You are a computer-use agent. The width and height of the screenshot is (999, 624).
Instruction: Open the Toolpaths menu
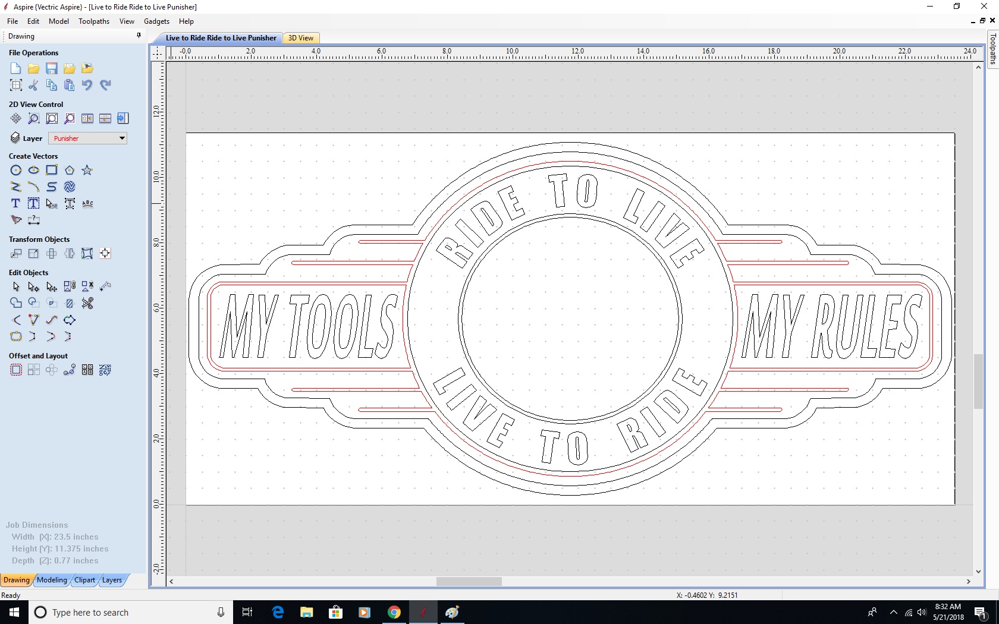point(94,21)
